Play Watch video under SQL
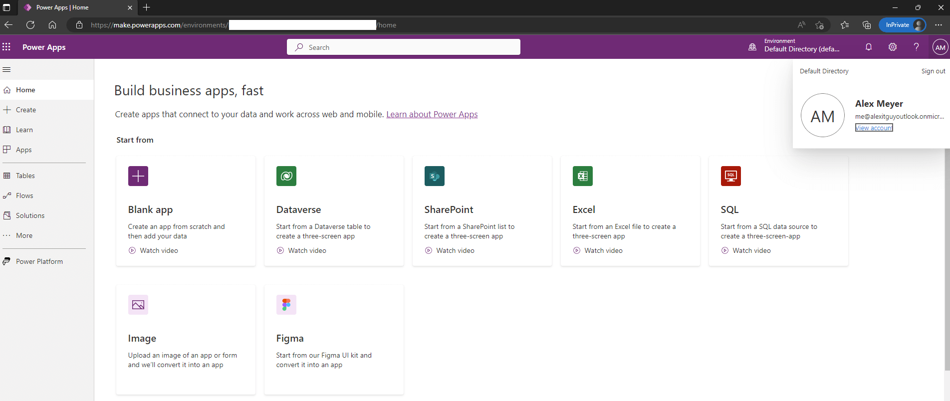This screenshot has width=950, height=401. coord(746,250)
